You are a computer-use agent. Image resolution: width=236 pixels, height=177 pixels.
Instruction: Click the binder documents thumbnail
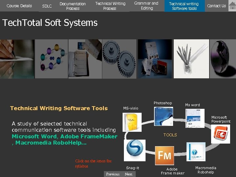pos(85,59)
